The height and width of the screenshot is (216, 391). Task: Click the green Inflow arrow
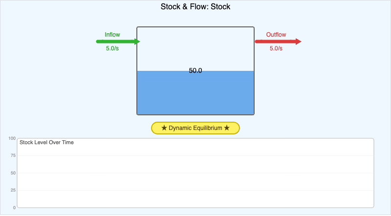click(118, 42)
